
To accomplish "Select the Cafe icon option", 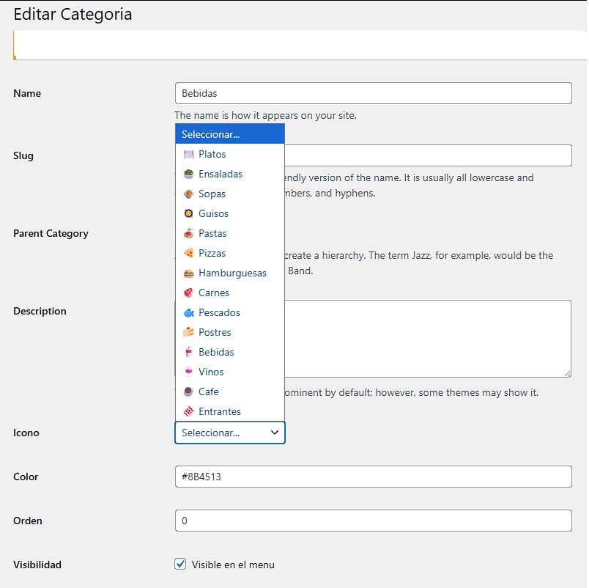I will coord(209,392).
